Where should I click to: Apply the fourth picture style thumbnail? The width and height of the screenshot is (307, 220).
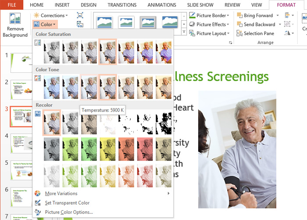170,22
